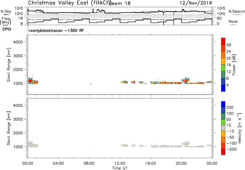Click the 4000 tick label in power panel

(x=18, y=42)
